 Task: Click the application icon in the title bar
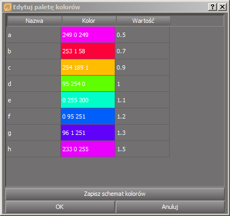click(x=8, y=7)
